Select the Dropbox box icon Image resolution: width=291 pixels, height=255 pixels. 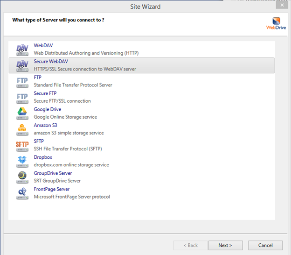tap(22, 161)
